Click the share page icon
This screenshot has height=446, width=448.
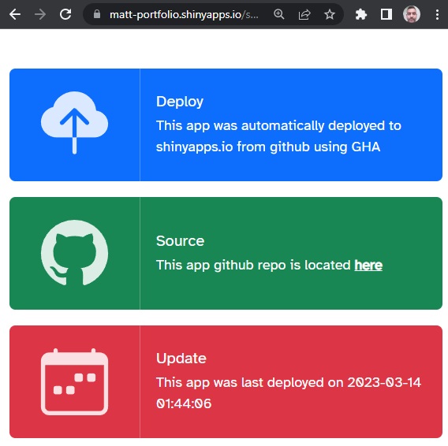304,14
